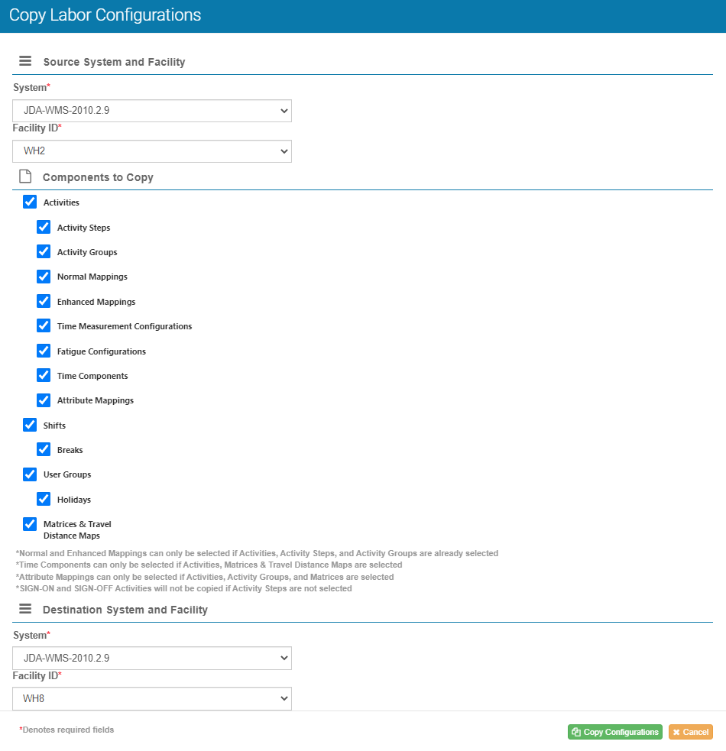726x751 pixels.
Task: Uncheck the Attribute Mappings checkbox
Action: tap(44, 400)
